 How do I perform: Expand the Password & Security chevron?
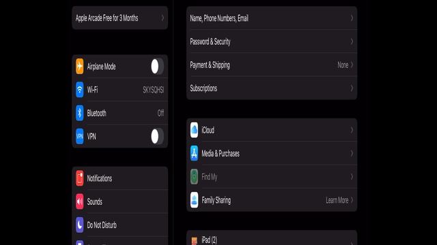click(x=352, y=42)
